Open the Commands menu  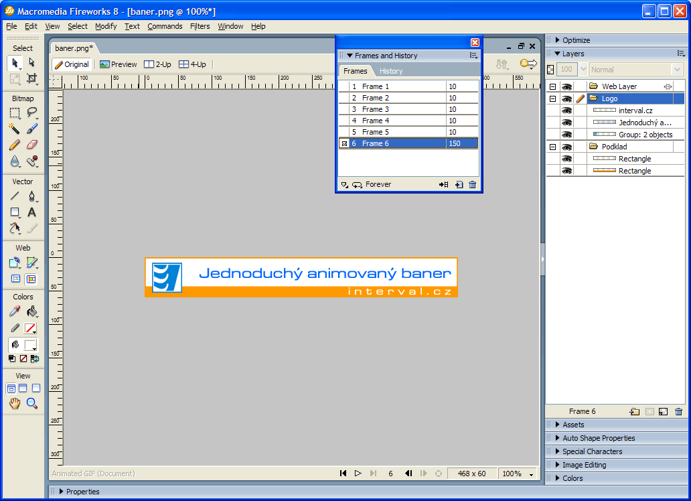coord(165,26)
